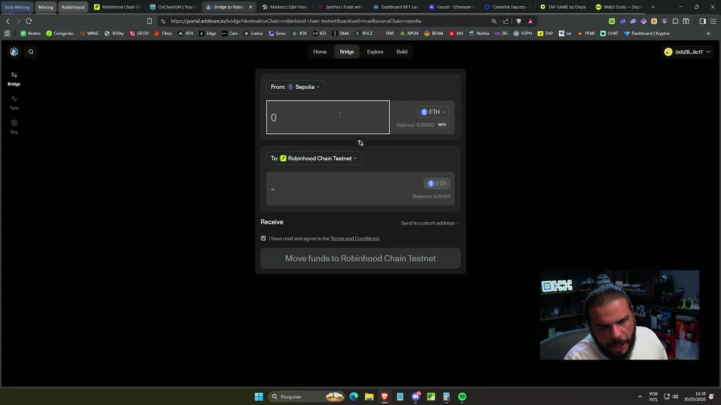The height and width of the screenshot is (405, 721).
Task: Open Calculator from taskbar
Action: click(x=446, y=397)
